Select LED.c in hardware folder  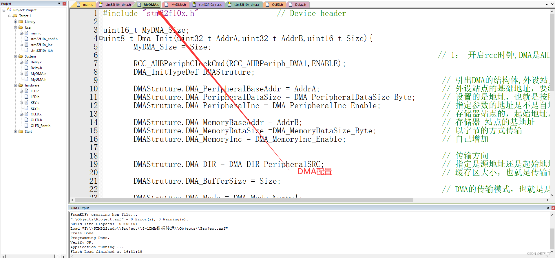pyautogui.click(x=35, y=91)
